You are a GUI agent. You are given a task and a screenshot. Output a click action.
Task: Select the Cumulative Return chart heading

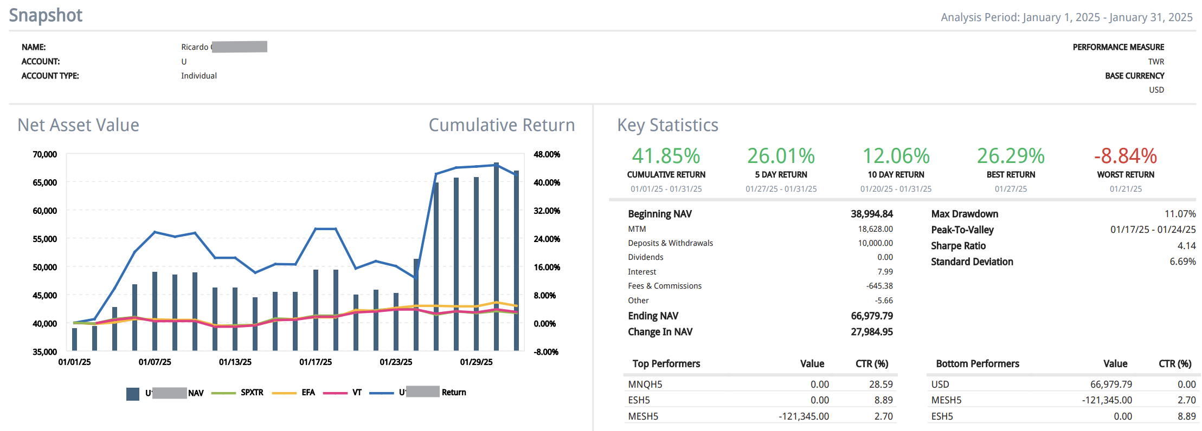tap(502, 125)
